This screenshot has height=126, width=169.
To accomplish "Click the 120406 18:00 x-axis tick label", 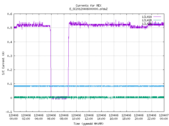I will click(x=126, y=117).
